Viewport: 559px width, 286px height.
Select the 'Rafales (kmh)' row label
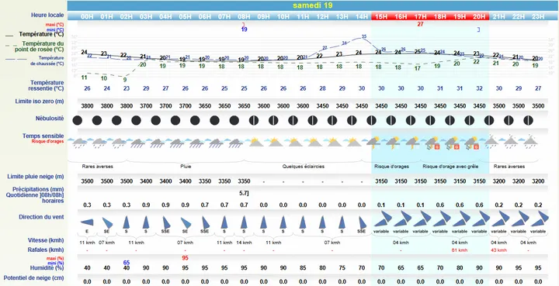[x=46, y=250]
